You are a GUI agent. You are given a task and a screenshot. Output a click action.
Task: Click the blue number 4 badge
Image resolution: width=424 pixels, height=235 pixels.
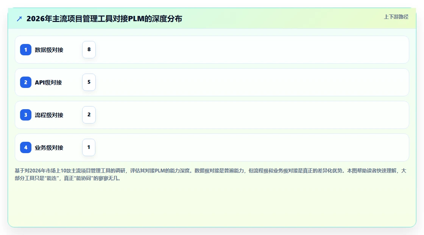click(x=26, y=147)
